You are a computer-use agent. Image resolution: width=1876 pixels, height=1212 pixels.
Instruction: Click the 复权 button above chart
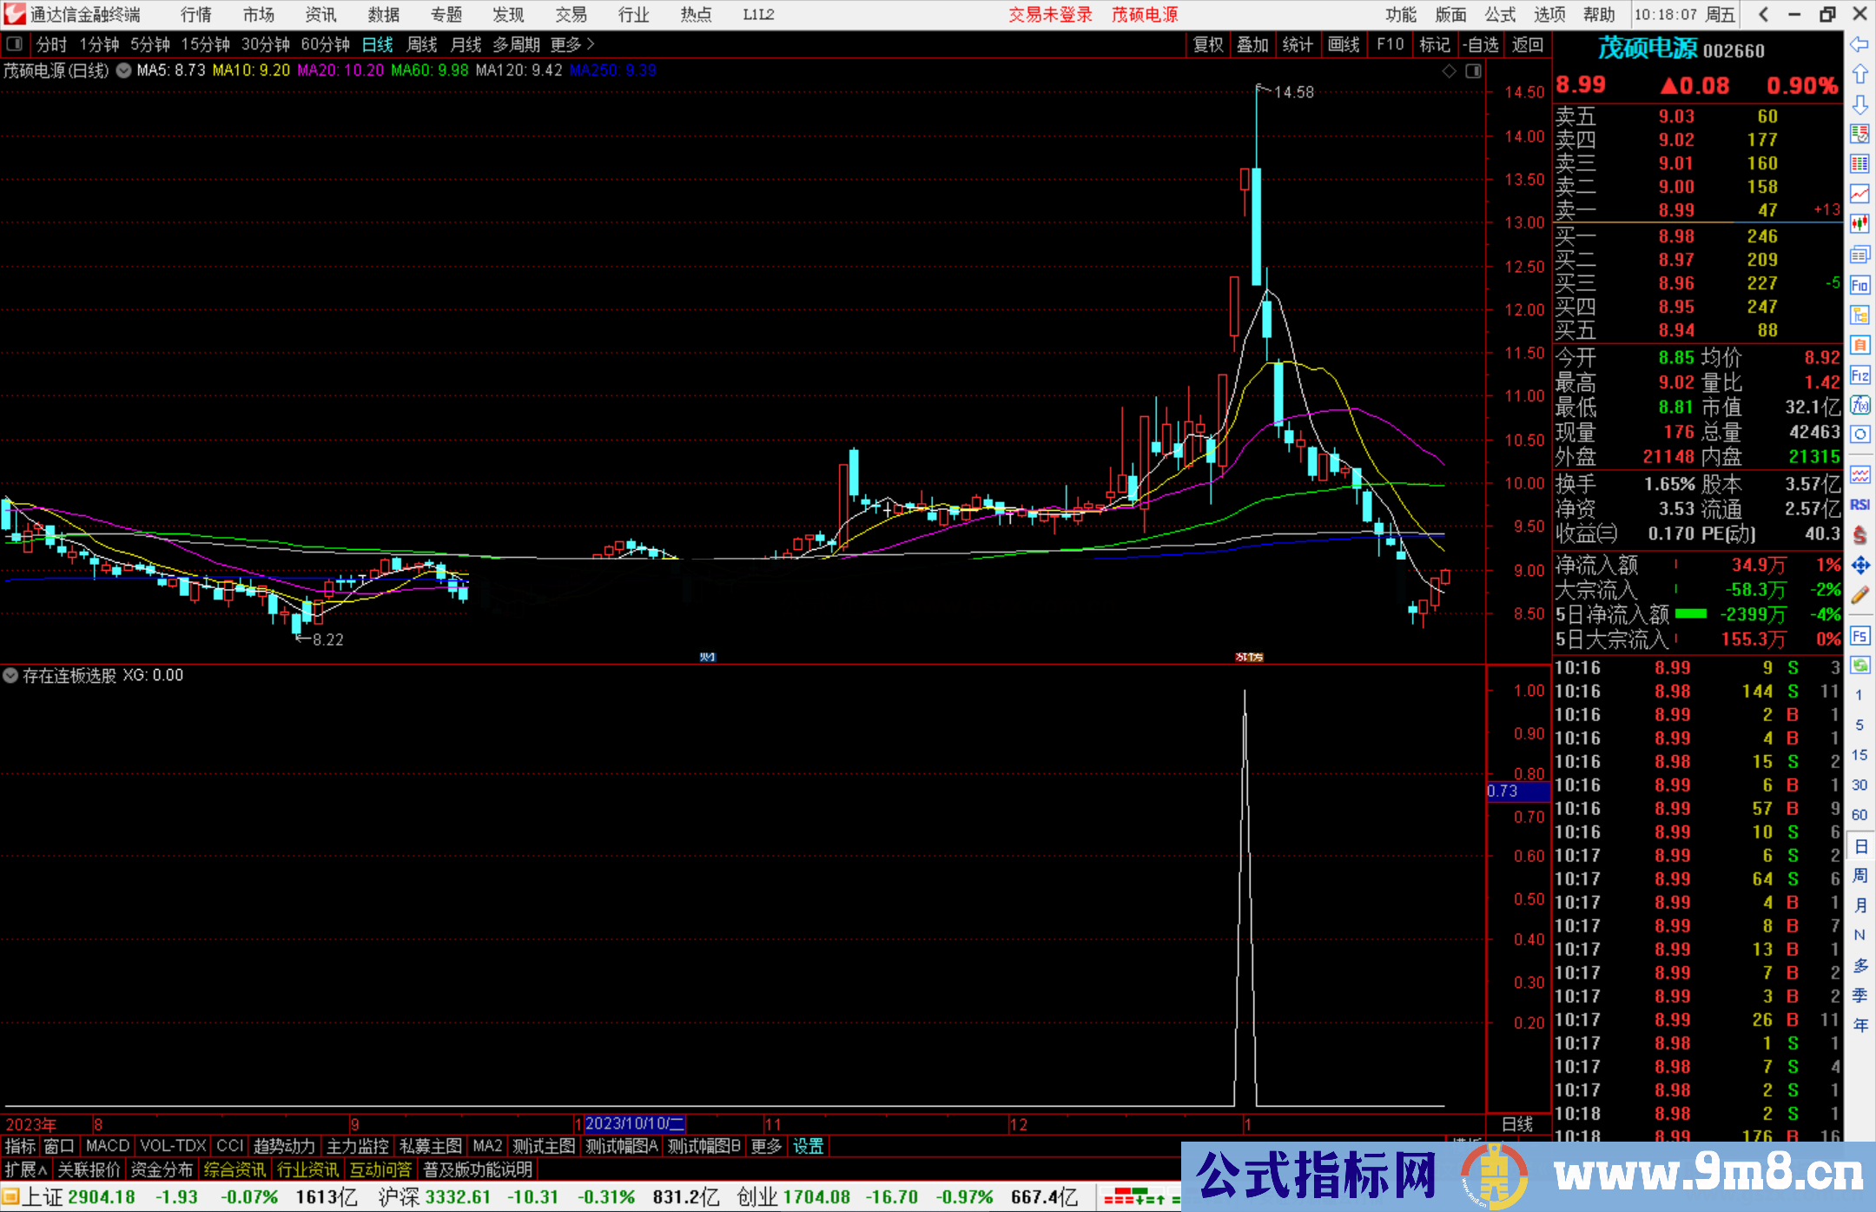[1208, 44]
